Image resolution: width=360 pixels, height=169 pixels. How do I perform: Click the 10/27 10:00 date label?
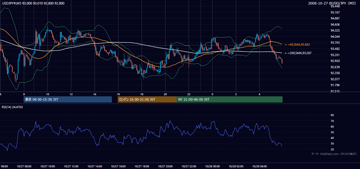48,166
